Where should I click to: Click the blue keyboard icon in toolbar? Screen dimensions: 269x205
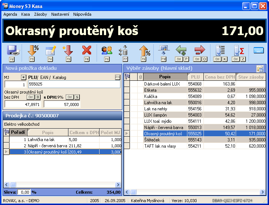pos(259,50)
